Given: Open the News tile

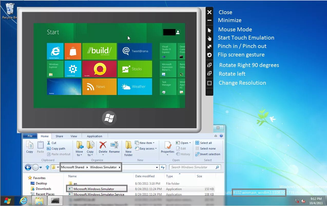Looking at the screenshot, I should (x=99, y=87).
